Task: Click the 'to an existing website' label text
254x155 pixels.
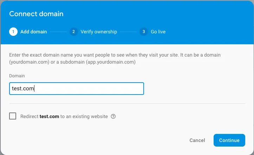Action: tap(84, 116)
